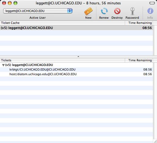157x143 pixels.
Task: Click the split pane divider handle
Action: [x=78, y=57]
